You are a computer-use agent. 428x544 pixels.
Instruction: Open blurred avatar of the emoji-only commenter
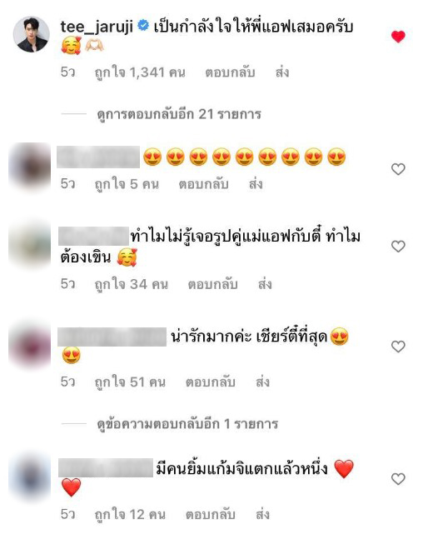[x=30, y=167]
